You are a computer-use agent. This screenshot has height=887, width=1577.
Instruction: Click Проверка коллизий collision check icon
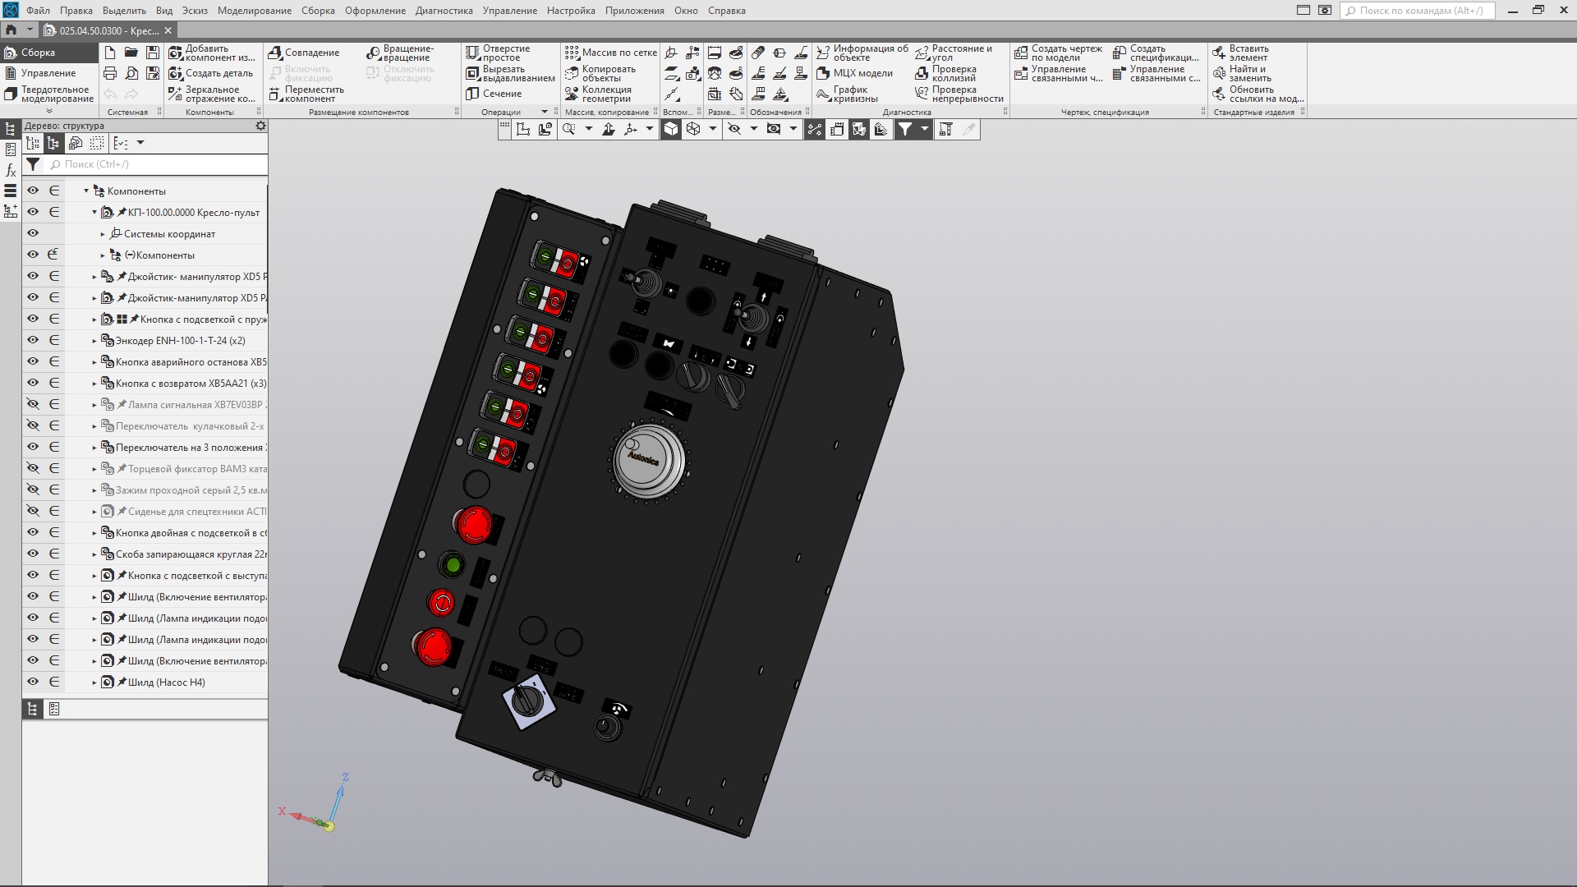tap(922, 74)
